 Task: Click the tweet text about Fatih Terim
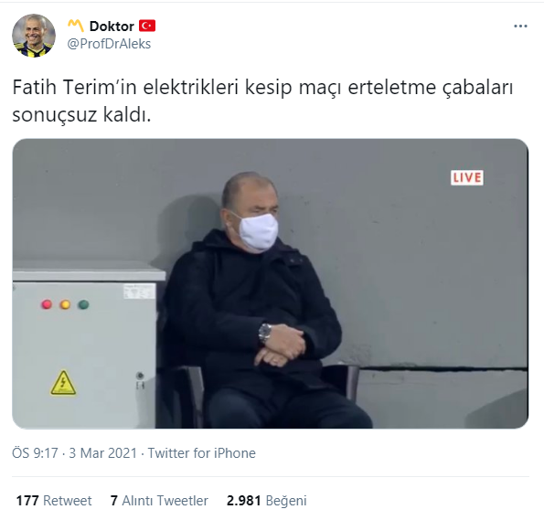pyautogui.click(x=262, y=101)
